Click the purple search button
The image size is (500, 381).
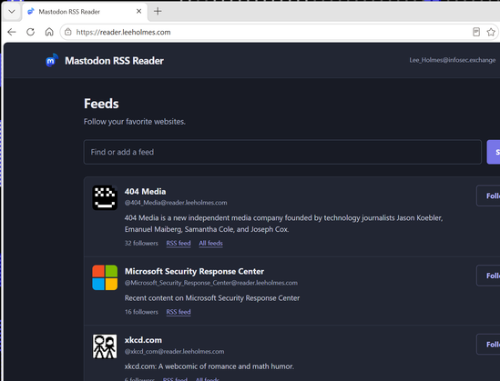(x=494, y=152)
